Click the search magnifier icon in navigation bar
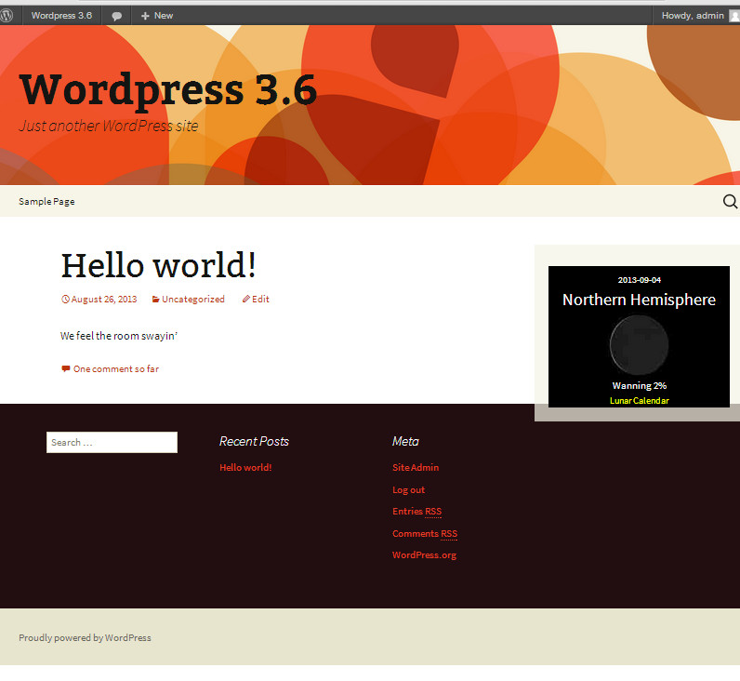740x681 pixels. pyautogui.click(x=730, y=201)
